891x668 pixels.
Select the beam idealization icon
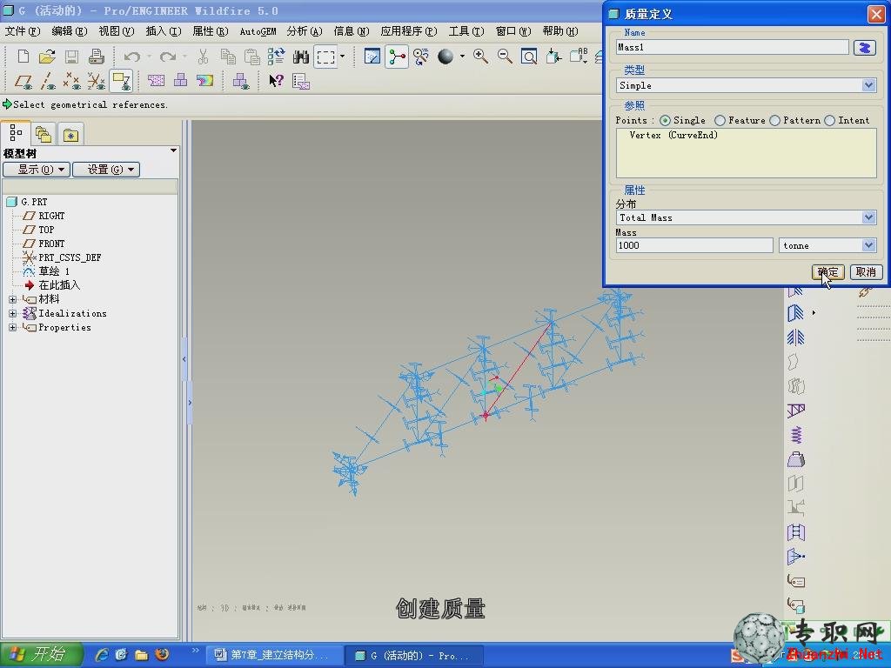tap(795, 411)
